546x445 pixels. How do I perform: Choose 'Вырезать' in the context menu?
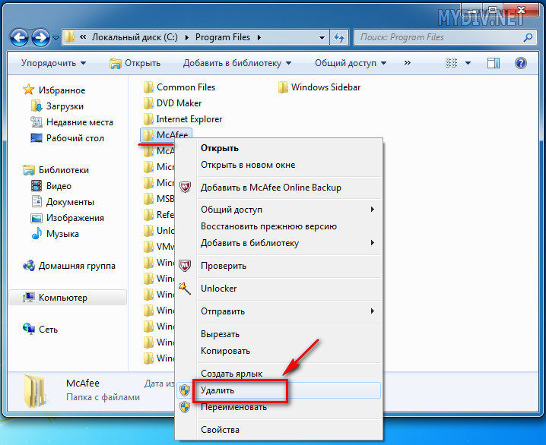[x=278, y=334]
